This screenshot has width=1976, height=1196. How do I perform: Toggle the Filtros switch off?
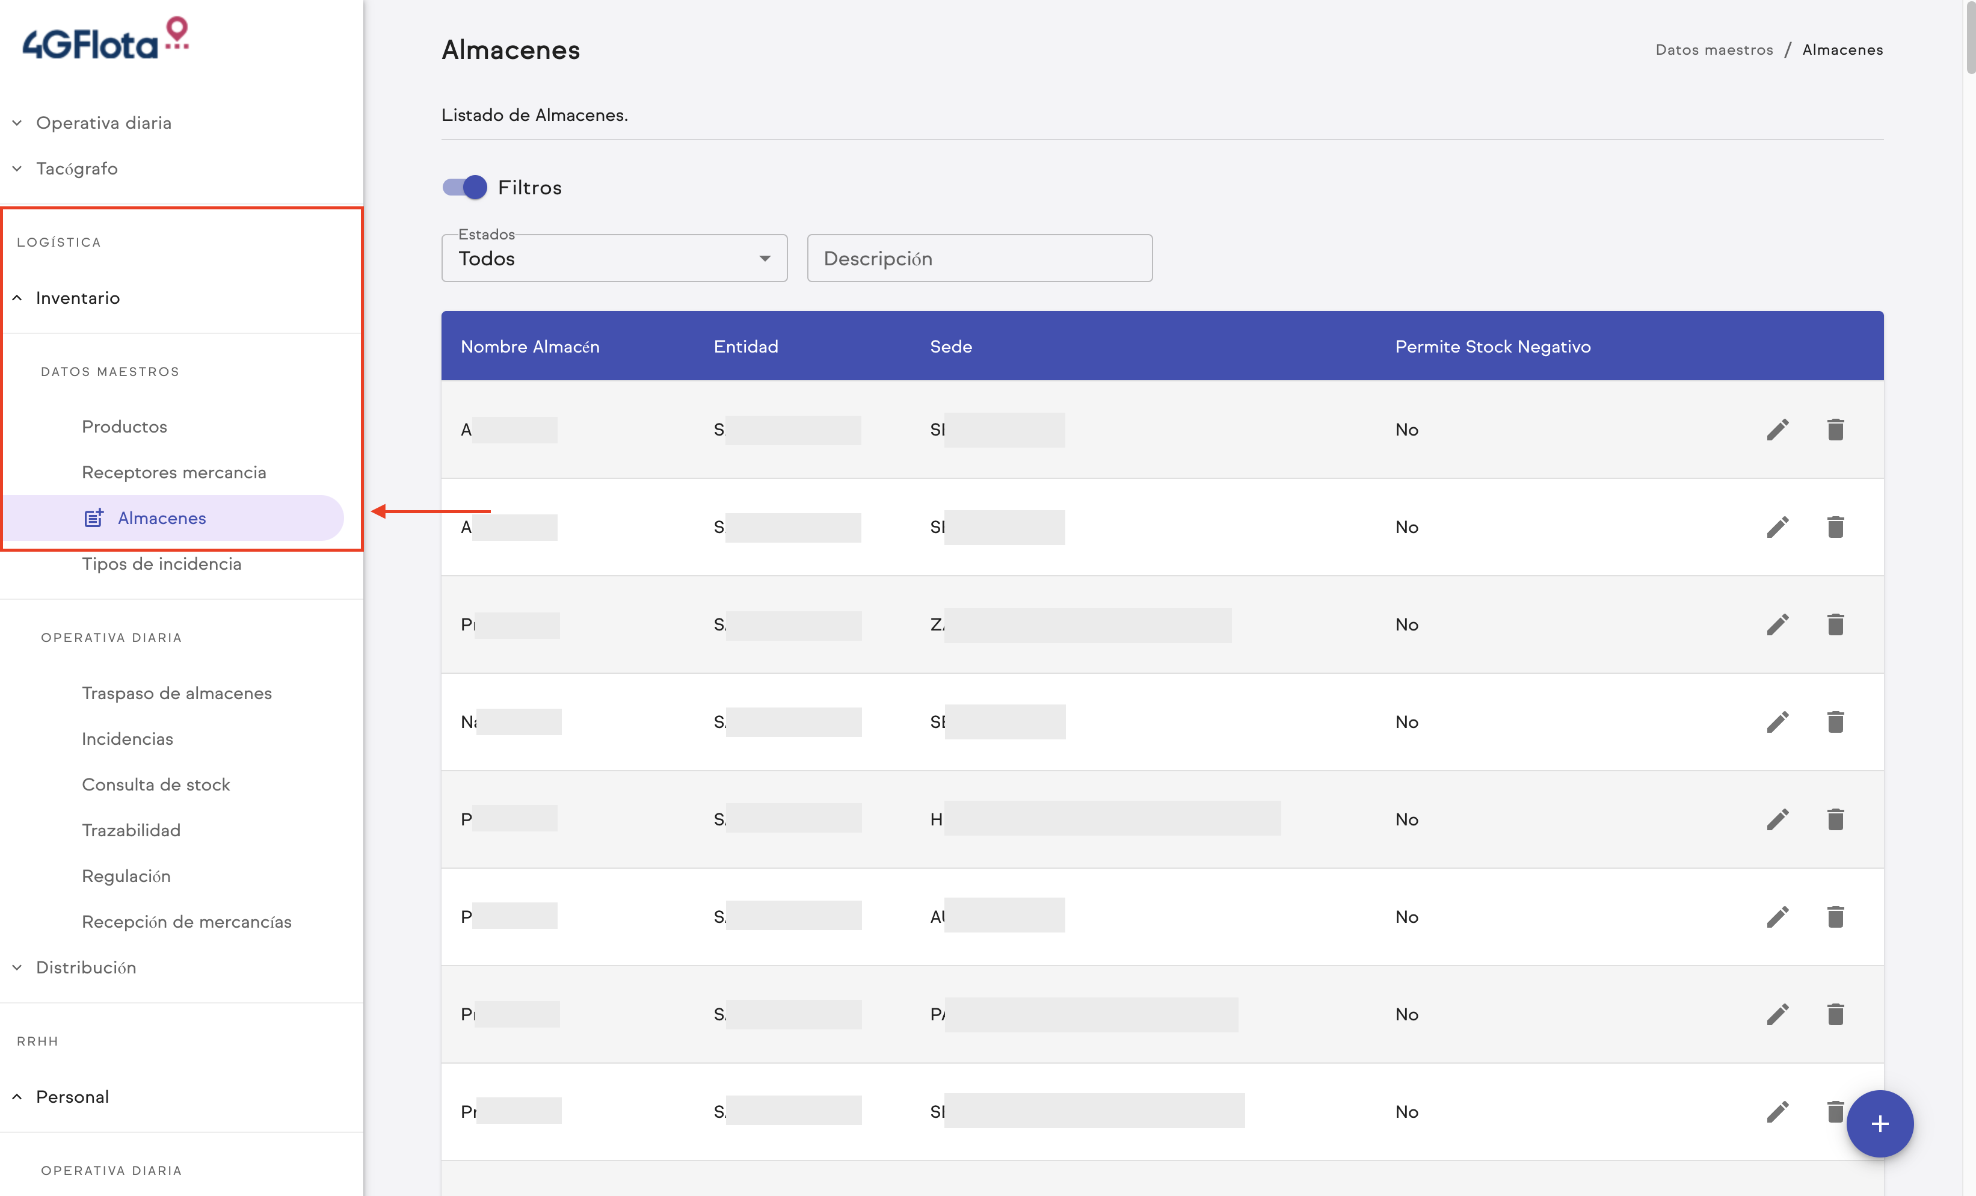pyautogui.click(x=464, y=187)
